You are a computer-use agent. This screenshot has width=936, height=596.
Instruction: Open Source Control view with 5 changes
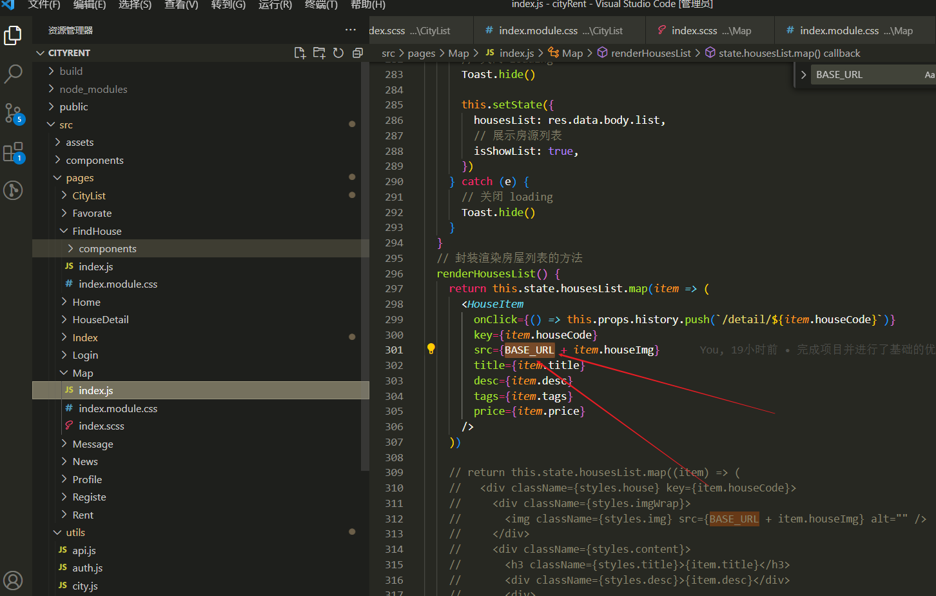tap(13, 113)
